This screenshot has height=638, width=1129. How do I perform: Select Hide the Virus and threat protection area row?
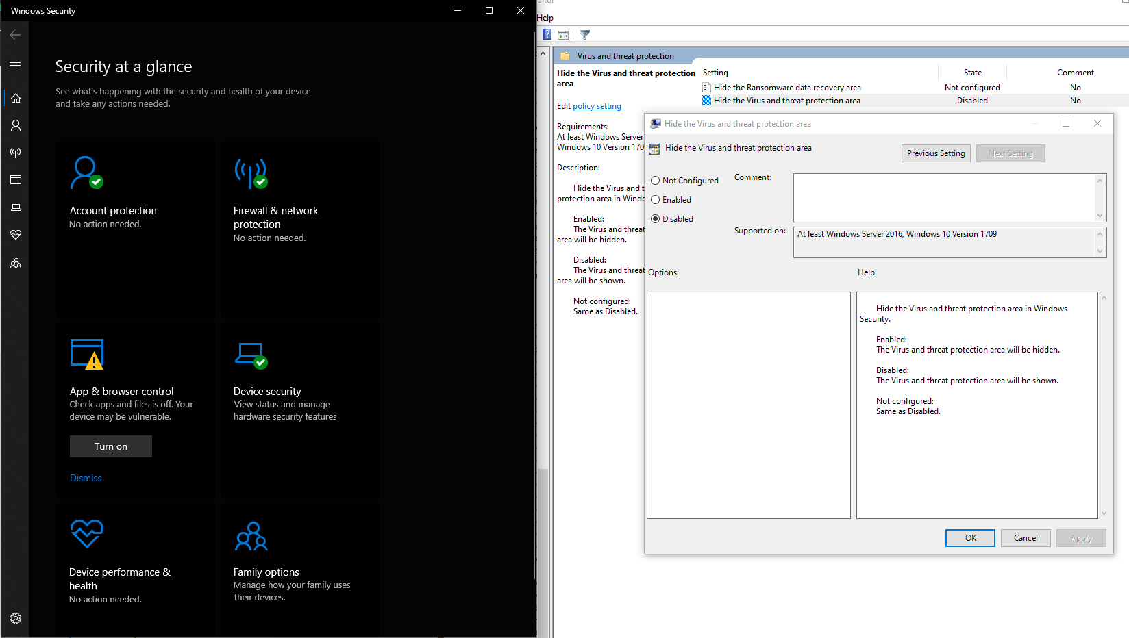[915, 101]
